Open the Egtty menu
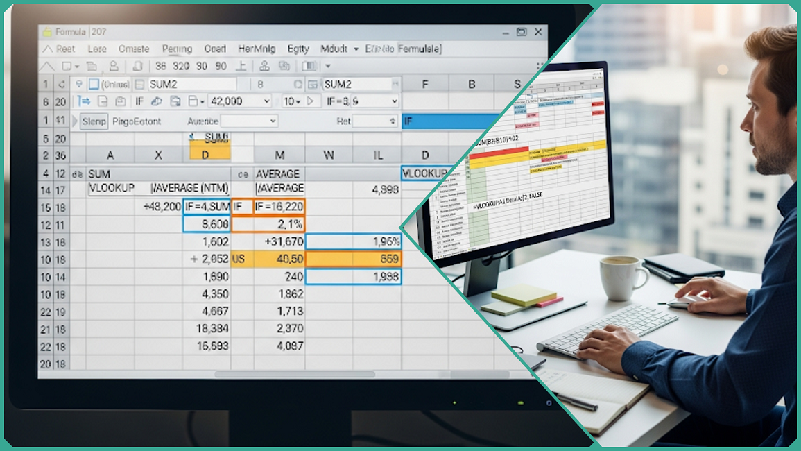The width and height of the screenshot is (801, 451). coord(298,49)
